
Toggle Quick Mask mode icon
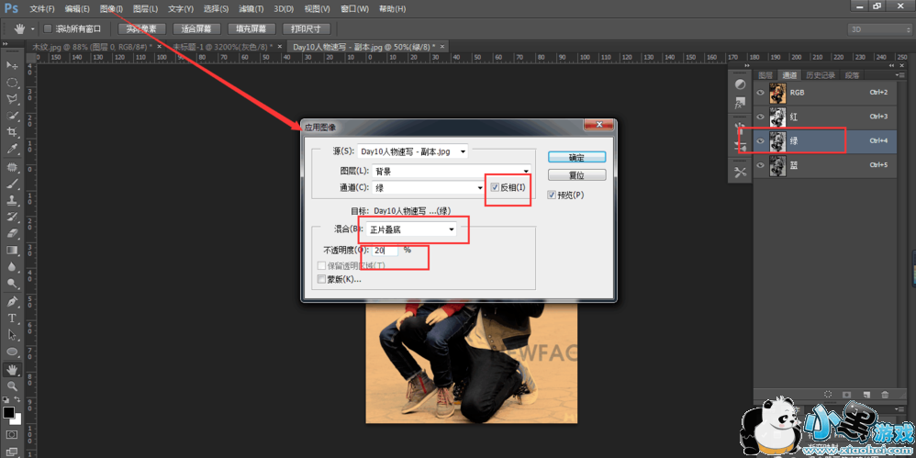point(12,435)
